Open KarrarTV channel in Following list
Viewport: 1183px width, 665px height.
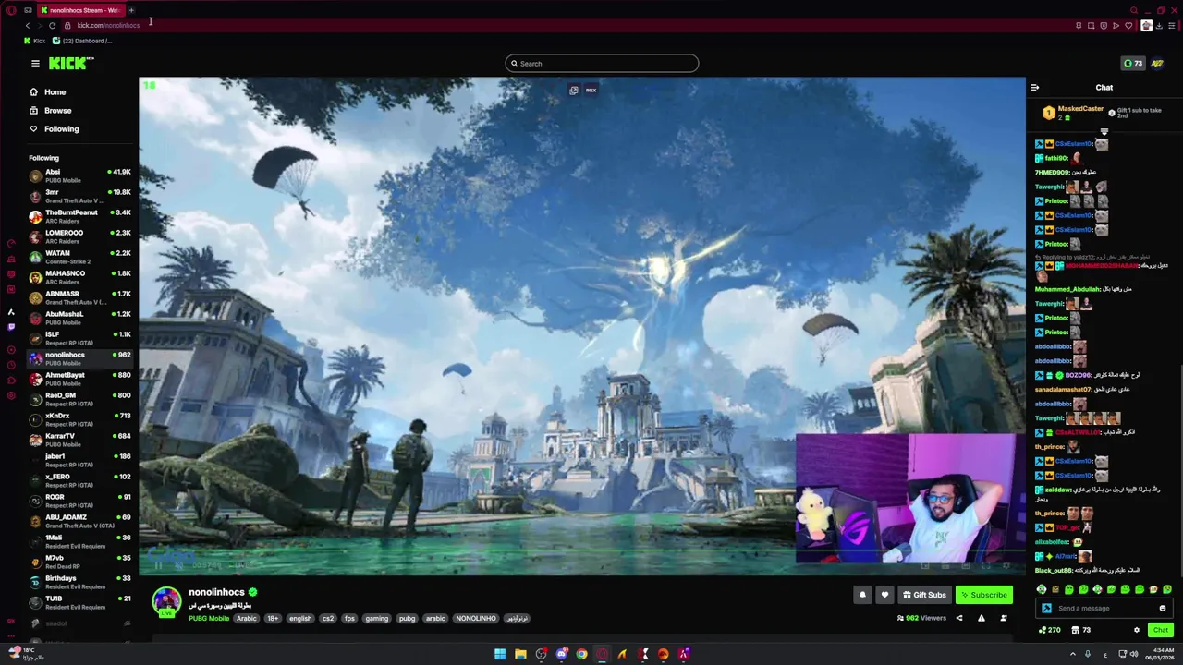click(79, 440)
